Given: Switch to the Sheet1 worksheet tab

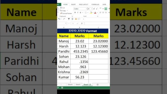Looking at the screenshot, I should tap(78, 85).
